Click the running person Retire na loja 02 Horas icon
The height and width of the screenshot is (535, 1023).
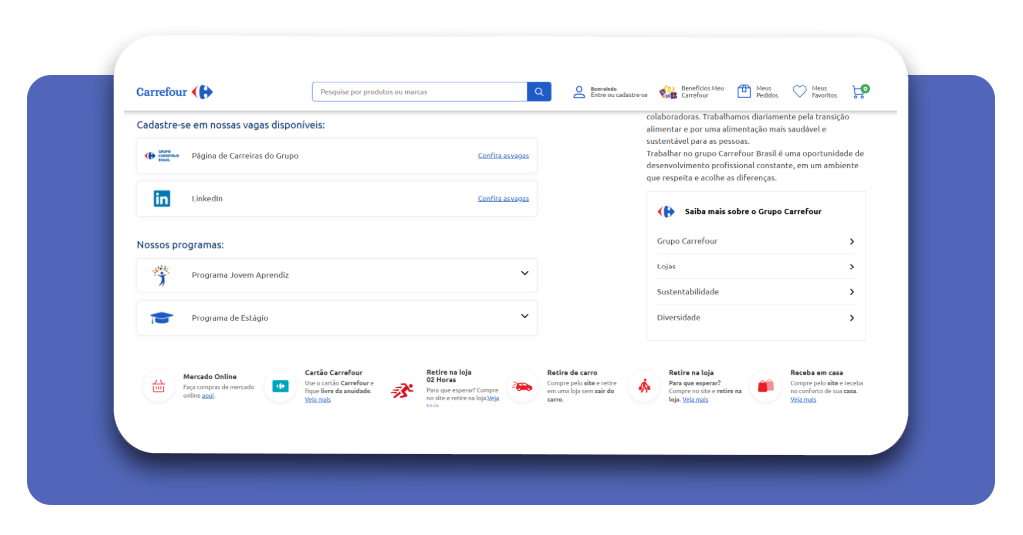402,390
